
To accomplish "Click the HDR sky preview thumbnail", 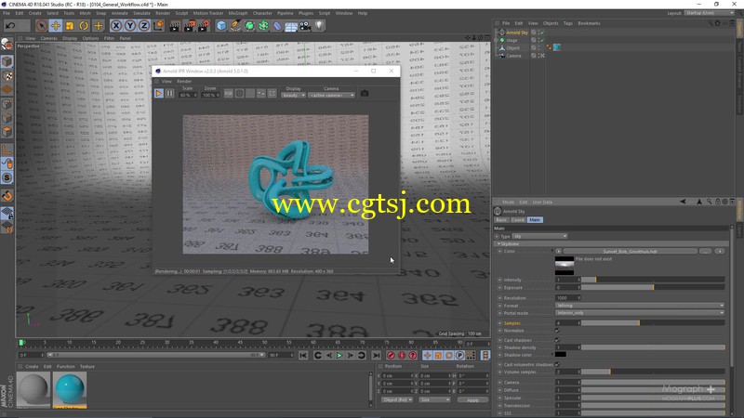I will [565, 266].
